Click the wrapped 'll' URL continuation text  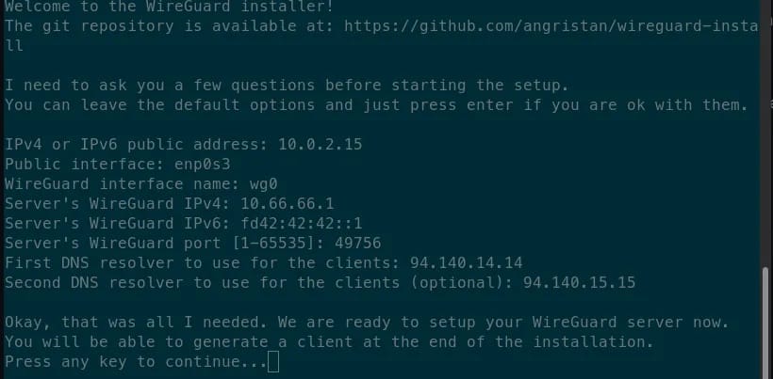(14, 46)
